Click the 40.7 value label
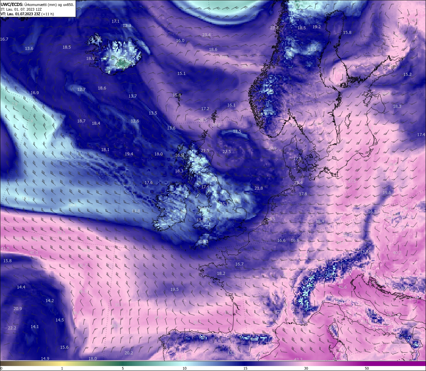The image size is (426, 371). coord(397,253)
